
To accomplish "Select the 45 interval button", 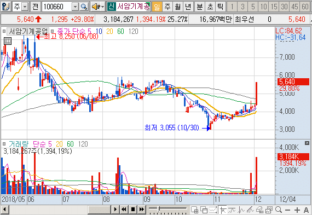I will coord(294,7).
